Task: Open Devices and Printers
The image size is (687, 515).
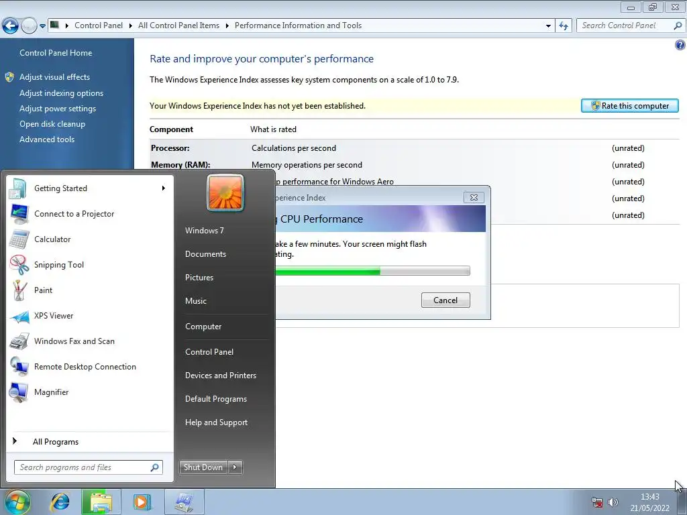Action: [x=220, y=376]
